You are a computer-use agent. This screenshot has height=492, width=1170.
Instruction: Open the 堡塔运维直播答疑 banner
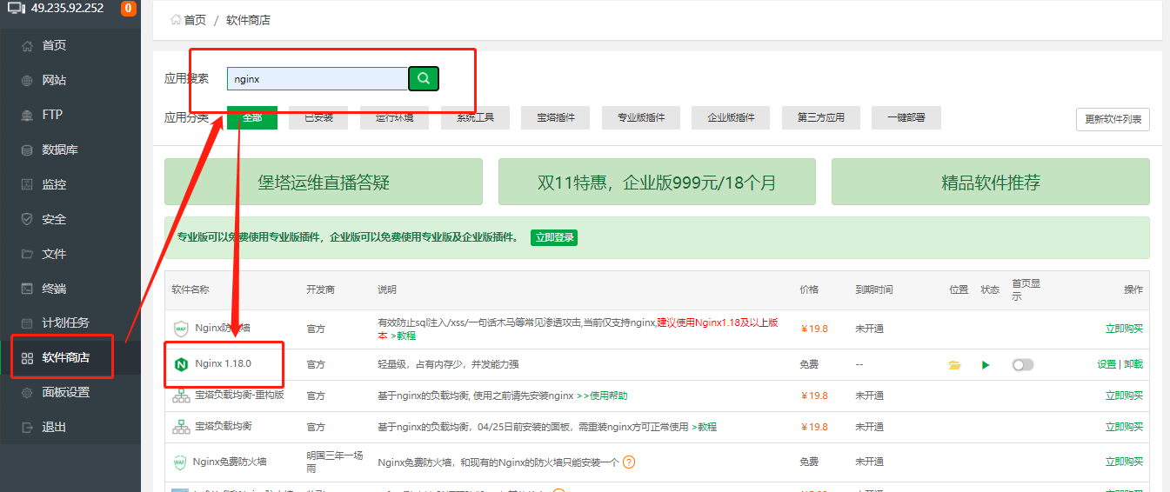(x=324, y=182)
